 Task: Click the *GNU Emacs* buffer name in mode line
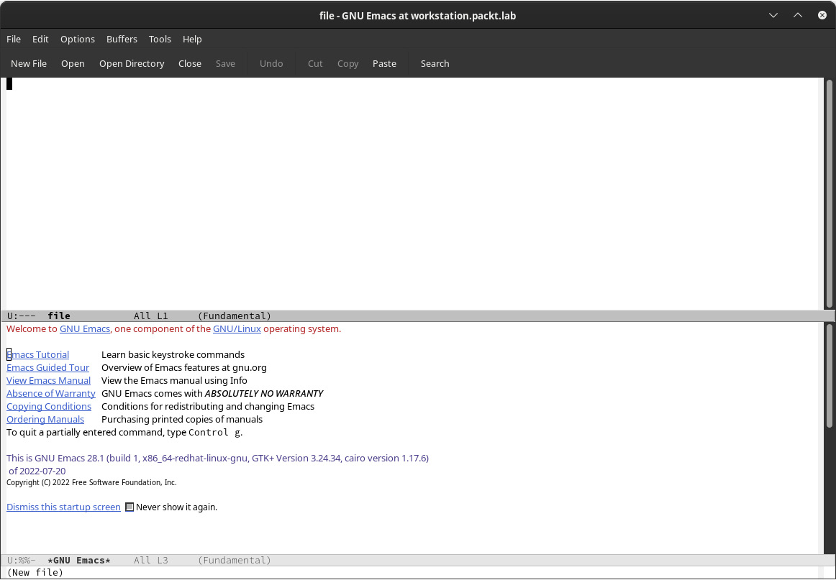pos(79,561)
